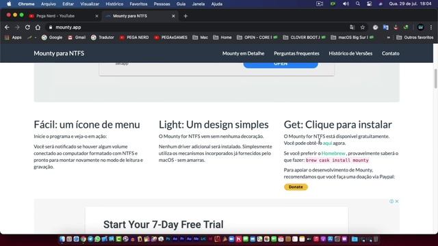Click the Gmail bookmark
Viewport: 438px width, 246px height.
(x=77, y=38)
